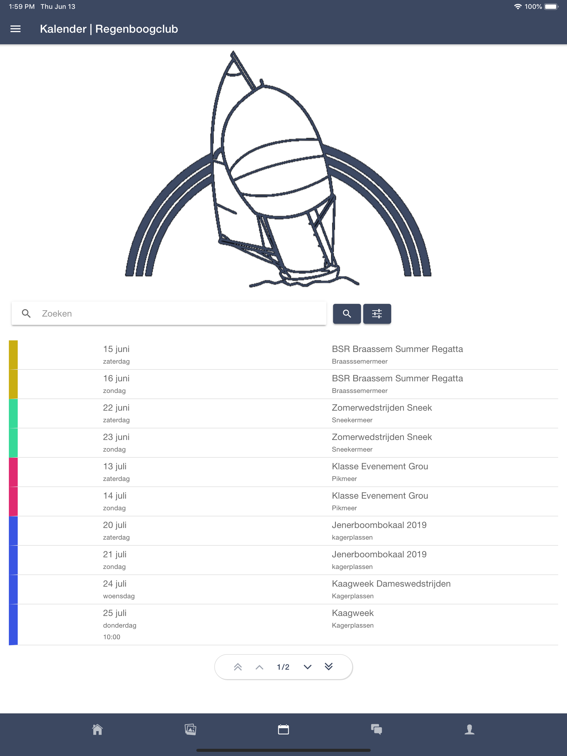Open the 25 juli Kaagweek event title
567x756 pixels.
(x=353, y=613)
